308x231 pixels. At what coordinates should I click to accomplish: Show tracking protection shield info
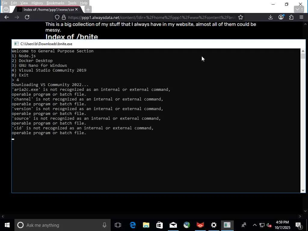tap(57, 17)
